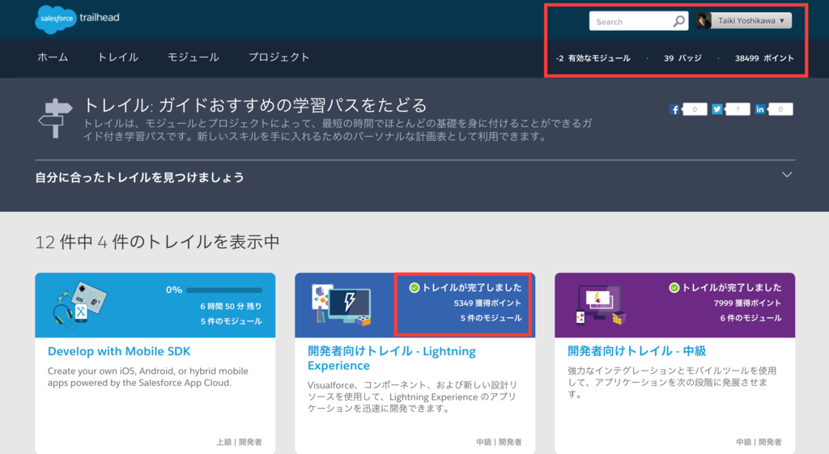
Task: Open 開発者向けトレイル - Lightning Experience link
Action: (x=392, y=359)
